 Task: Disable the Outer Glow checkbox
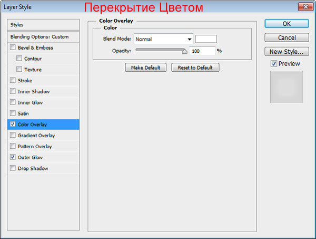point(13,157)
